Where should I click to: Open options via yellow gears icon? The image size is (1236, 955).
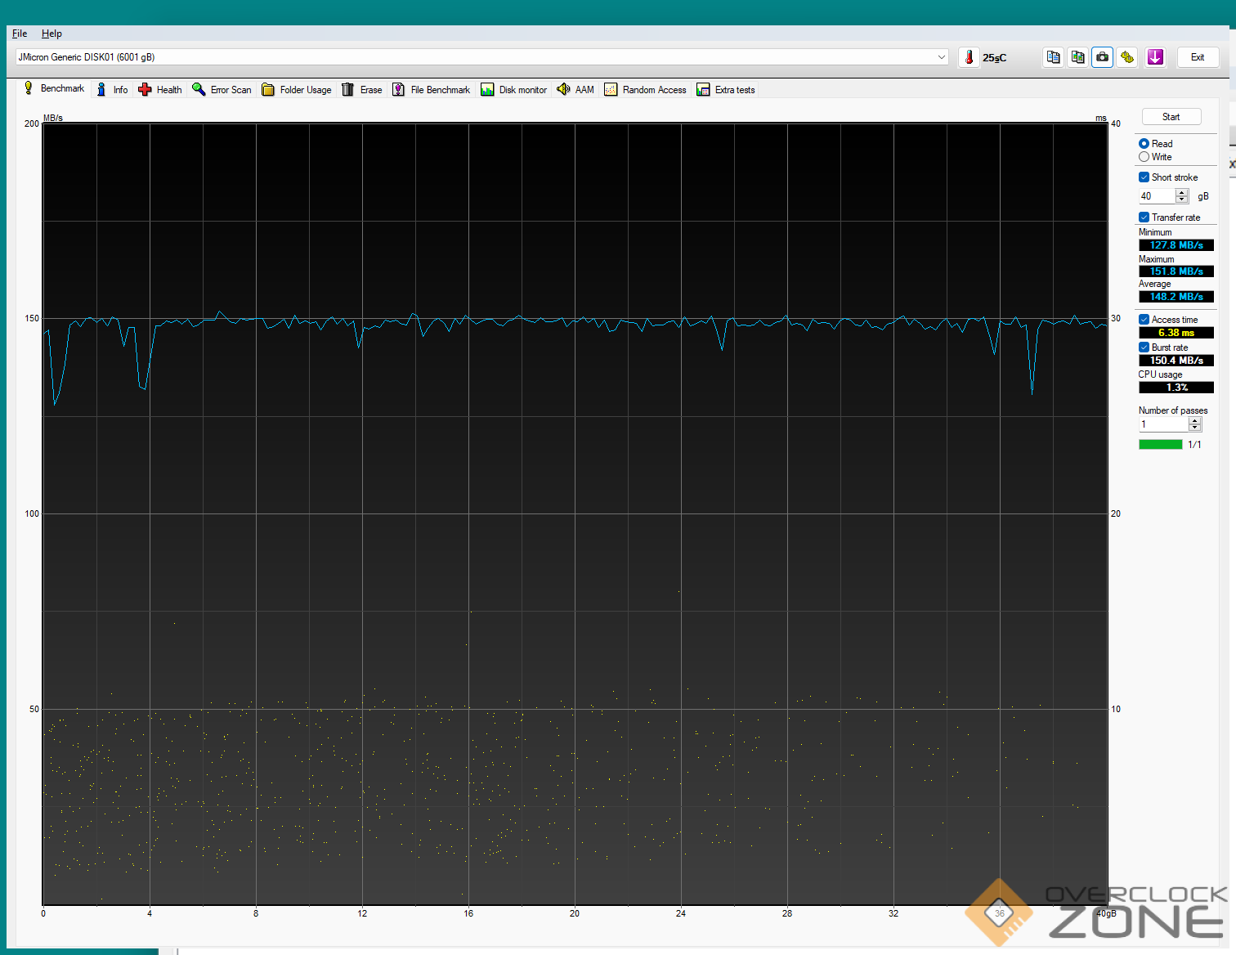point(1127,57)
